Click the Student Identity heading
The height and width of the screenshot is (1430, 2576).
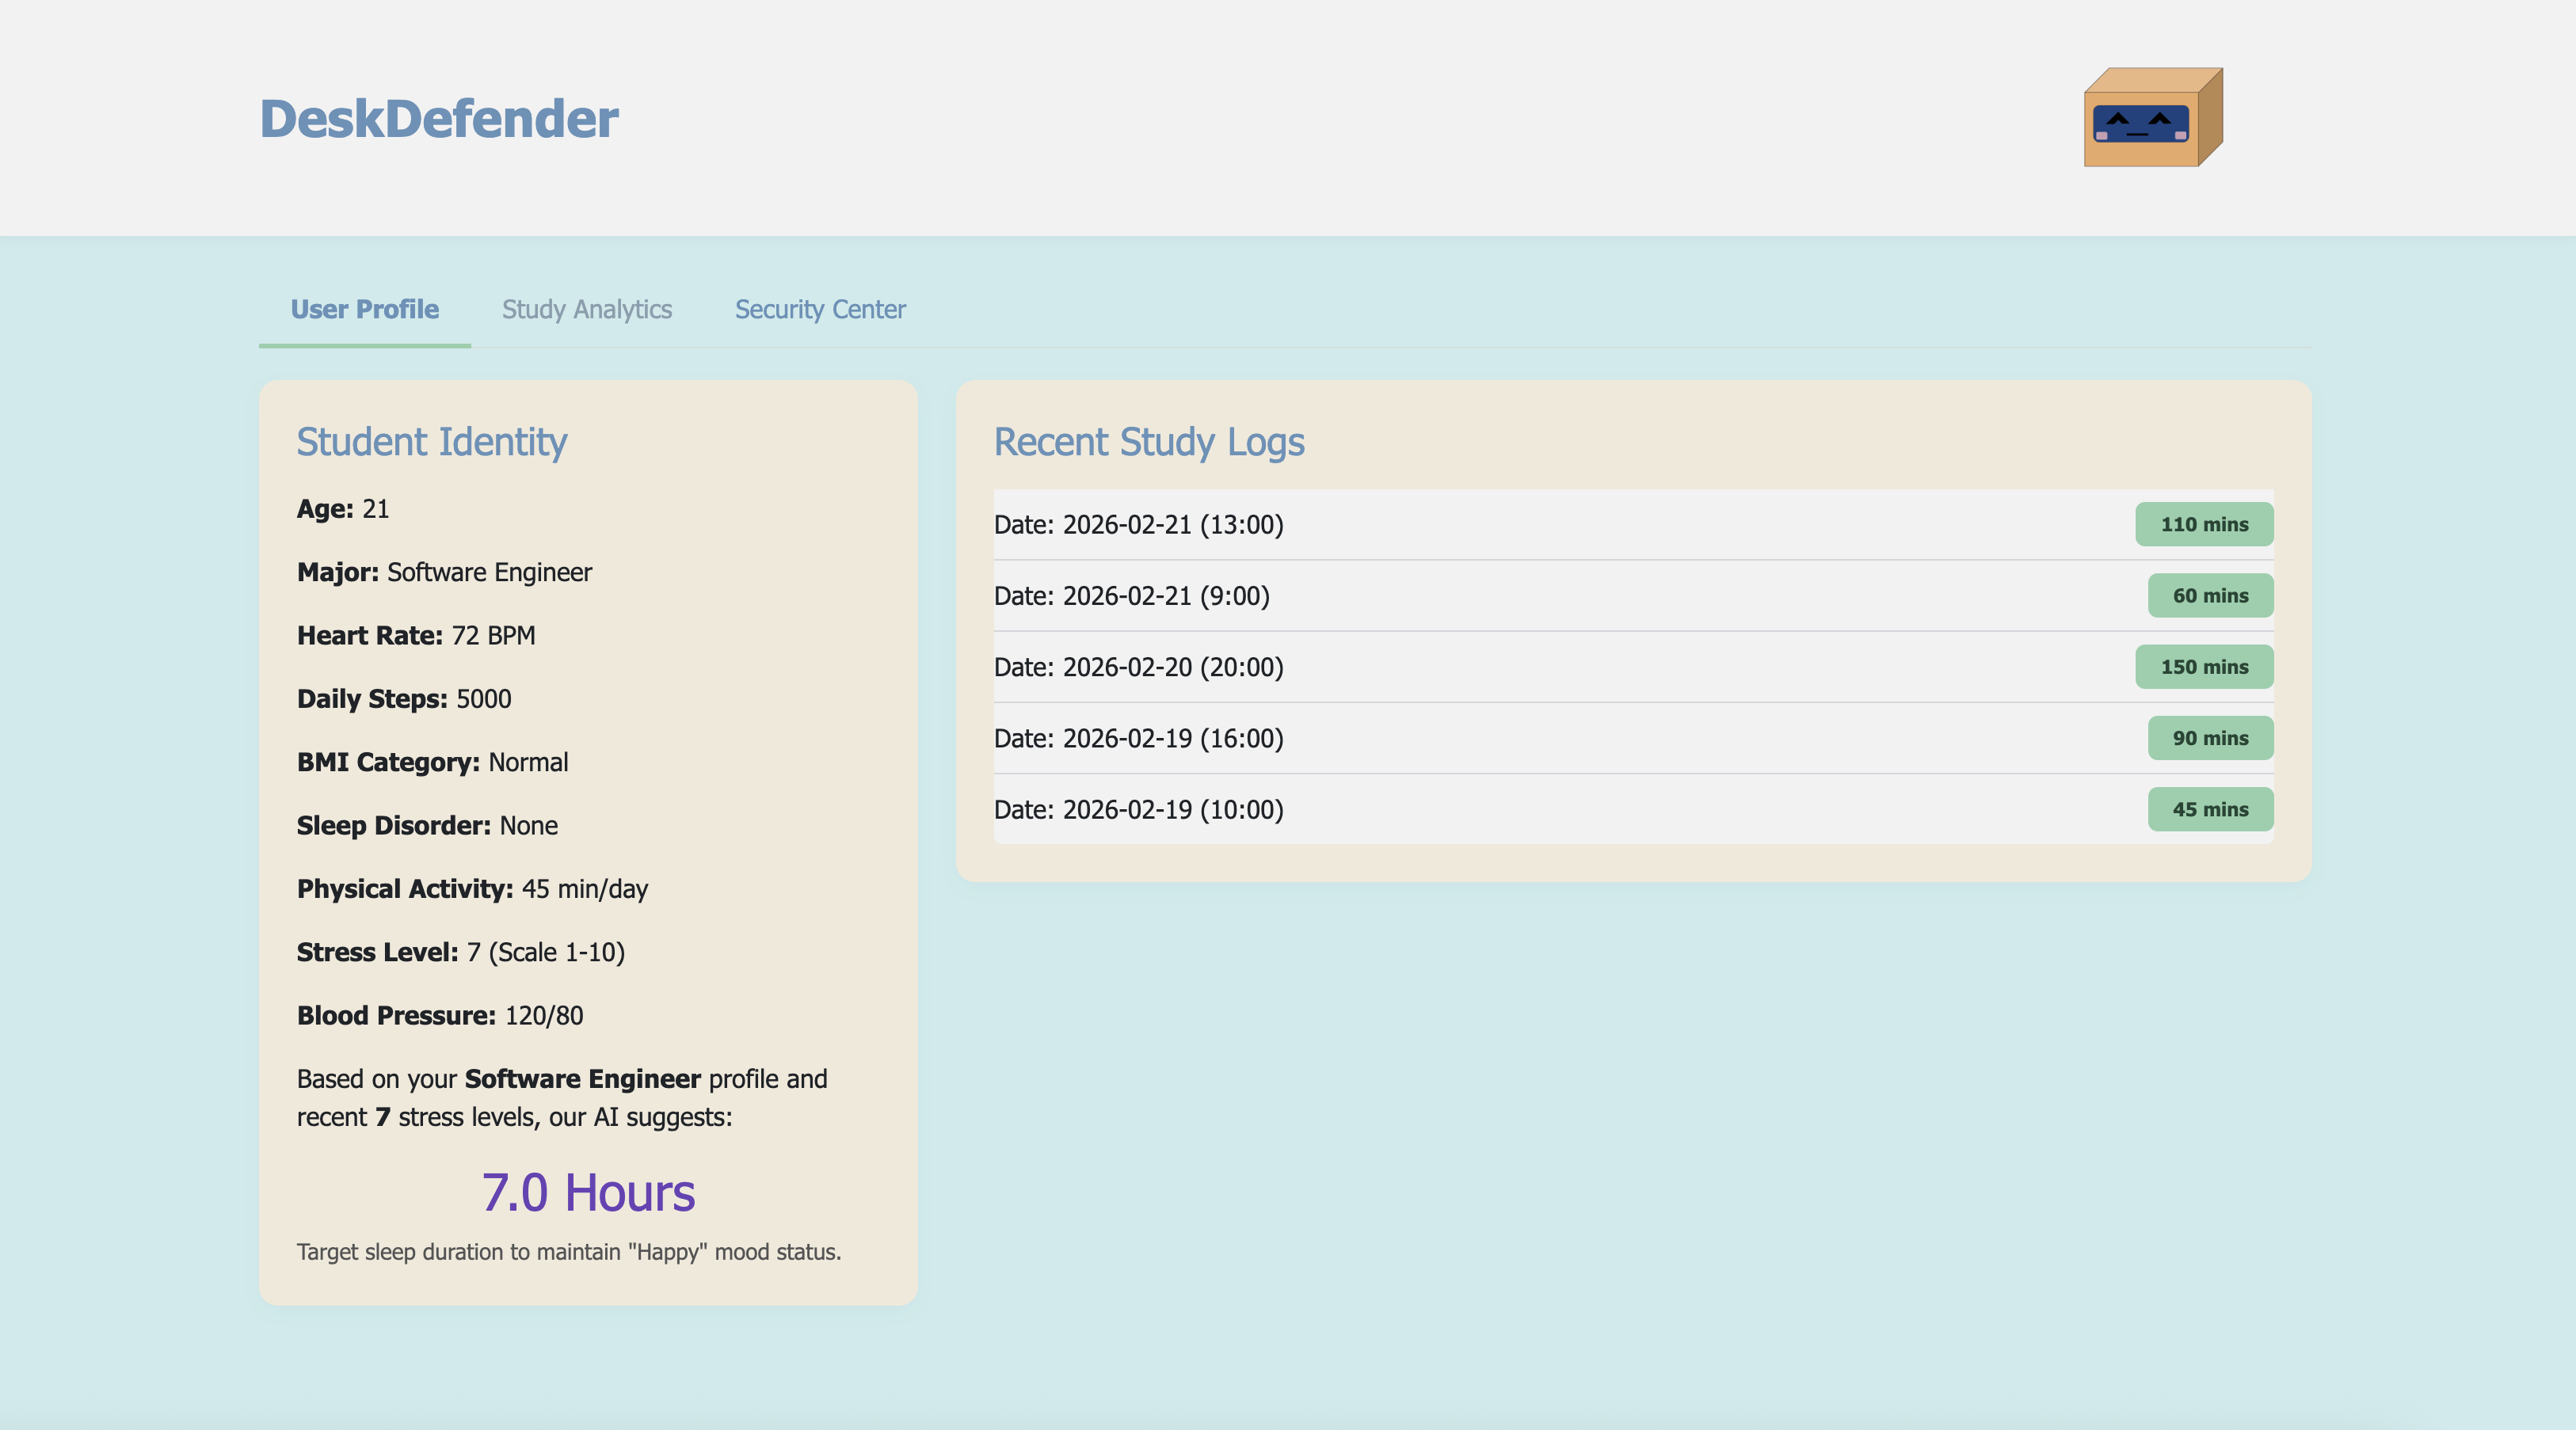[431, 442]
